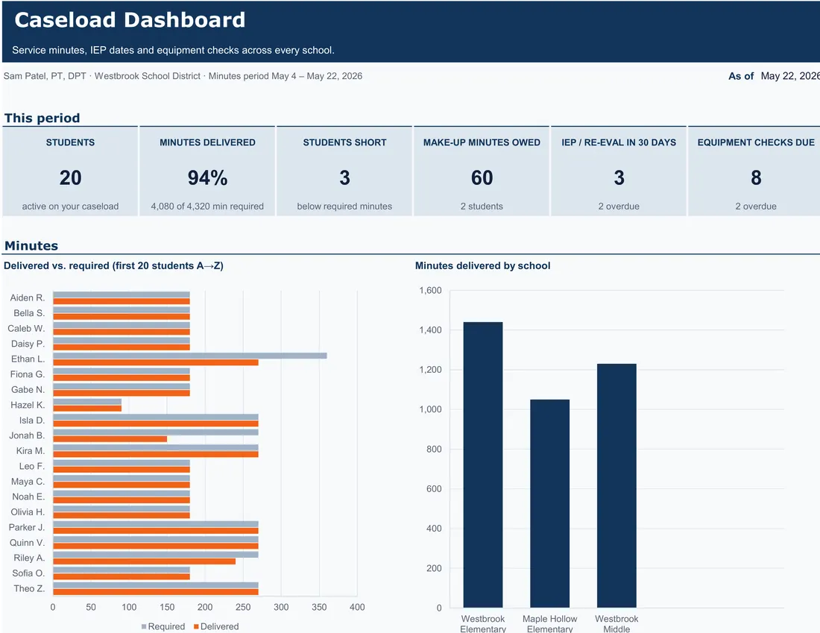
Task: Click the Maple Hollow Elementary axis label
Action: click(549, 623)
